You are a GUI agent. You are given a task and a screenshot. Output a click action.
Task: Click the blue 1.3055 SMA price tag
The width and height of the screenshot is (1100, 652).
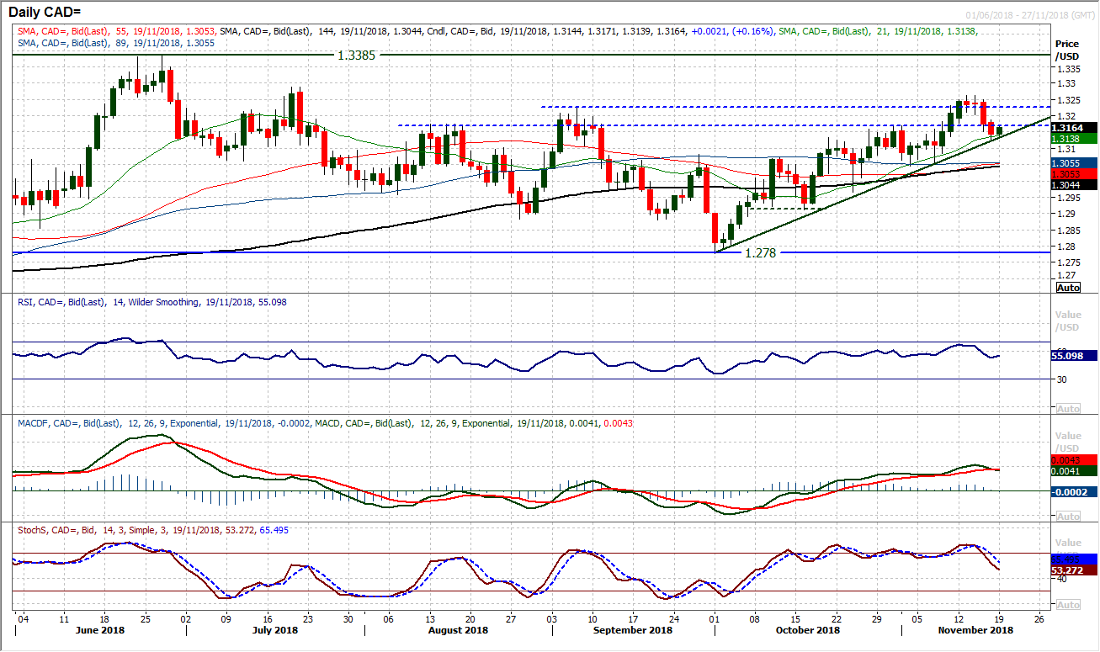point(1076,162)
